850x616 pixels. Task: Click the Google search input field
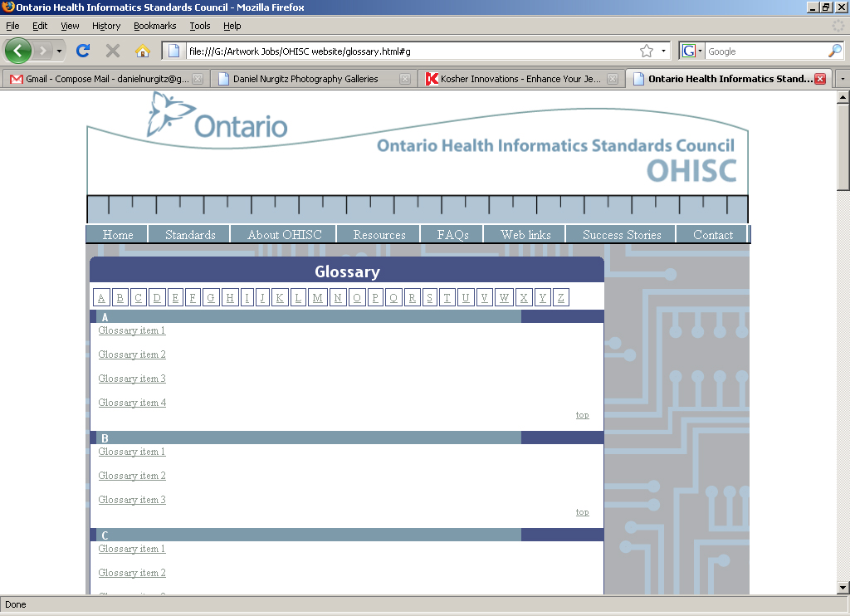click(766, 51)
